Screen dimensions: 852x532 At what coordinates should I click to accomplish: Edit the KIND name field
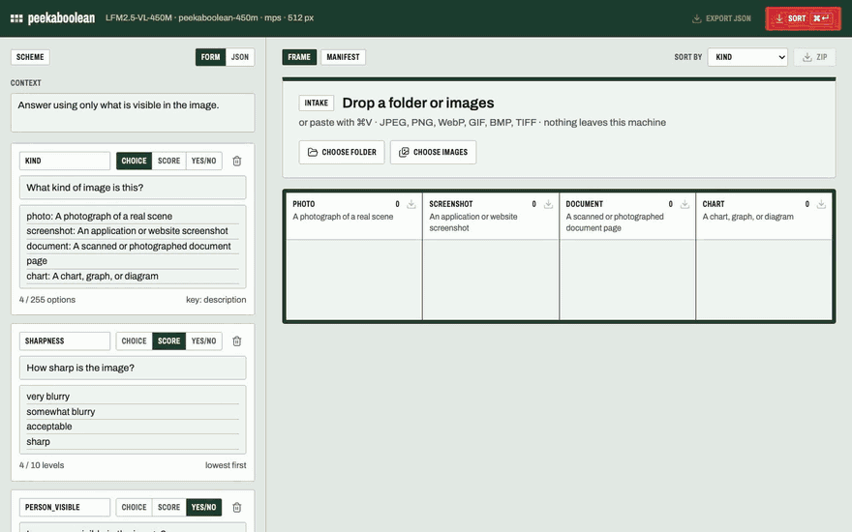pos(65,161)
